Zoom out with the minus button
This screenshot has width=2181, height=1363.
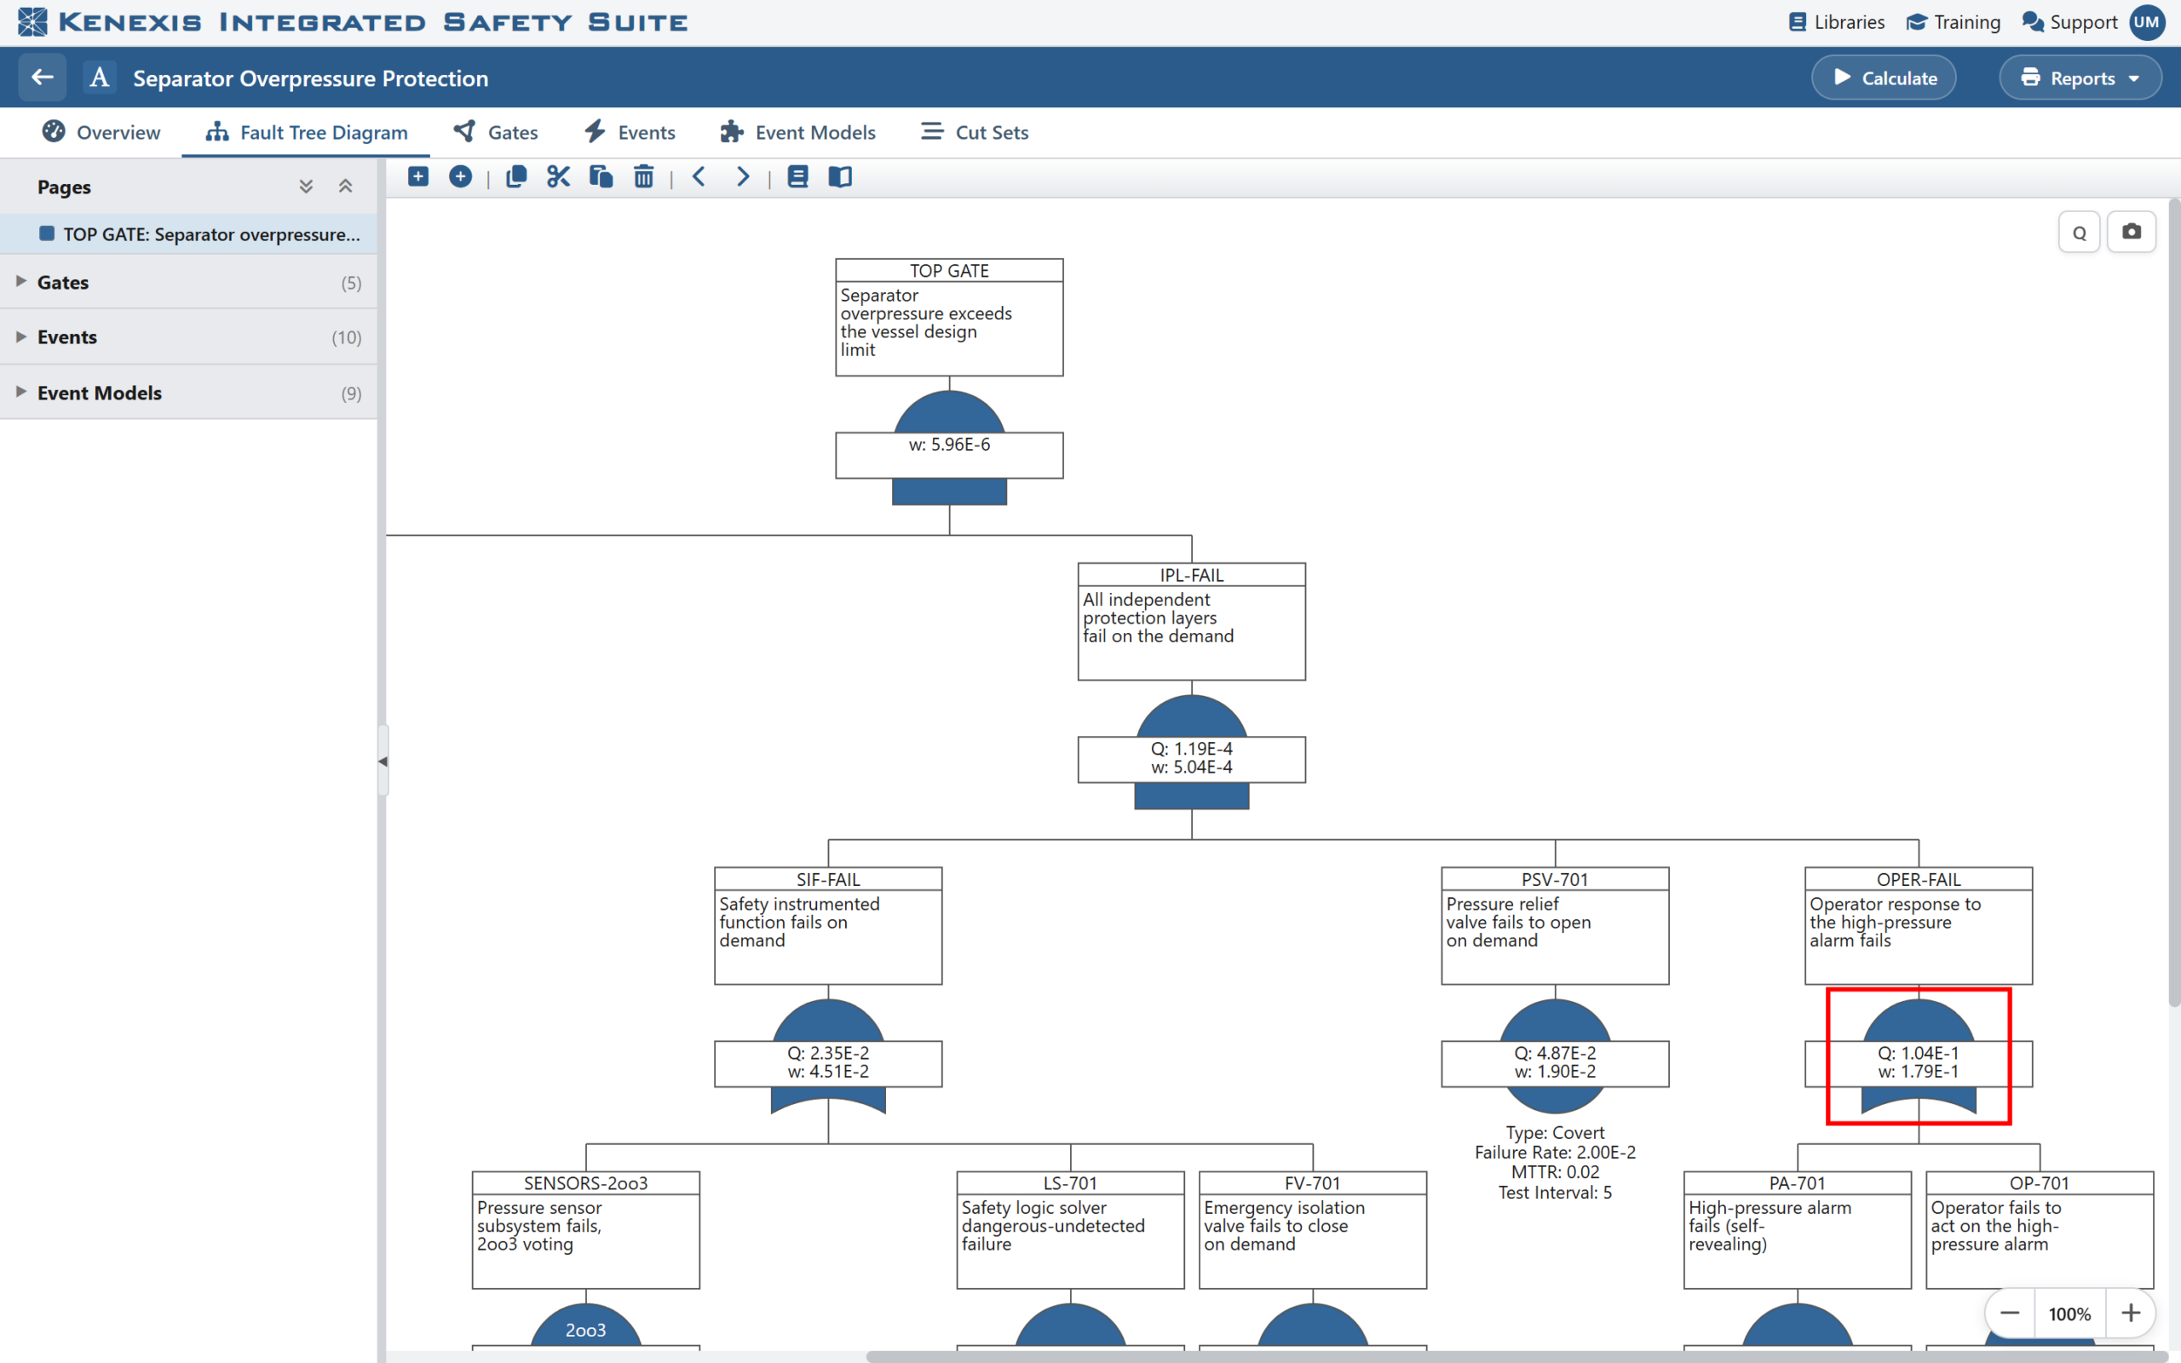click(2010, 1314)
